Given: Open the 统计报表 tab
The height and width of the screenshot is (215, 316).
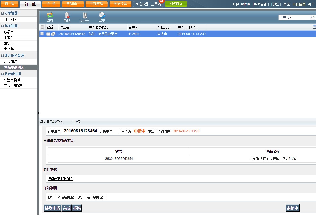Looking at the screenshot, I should click(120, 4).
